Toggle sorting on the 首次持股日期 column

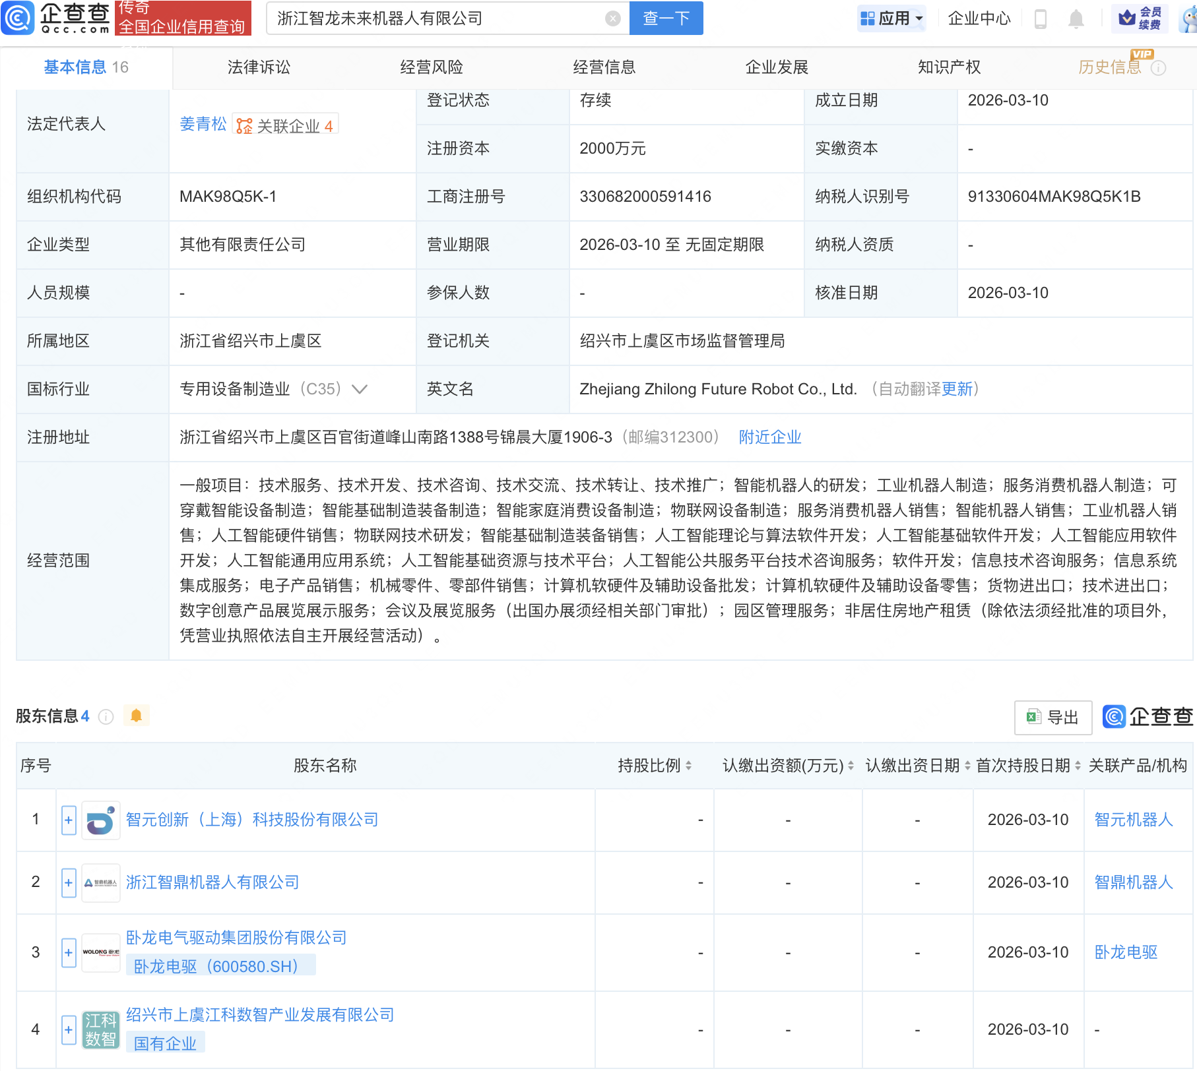tap(1077, 766)
